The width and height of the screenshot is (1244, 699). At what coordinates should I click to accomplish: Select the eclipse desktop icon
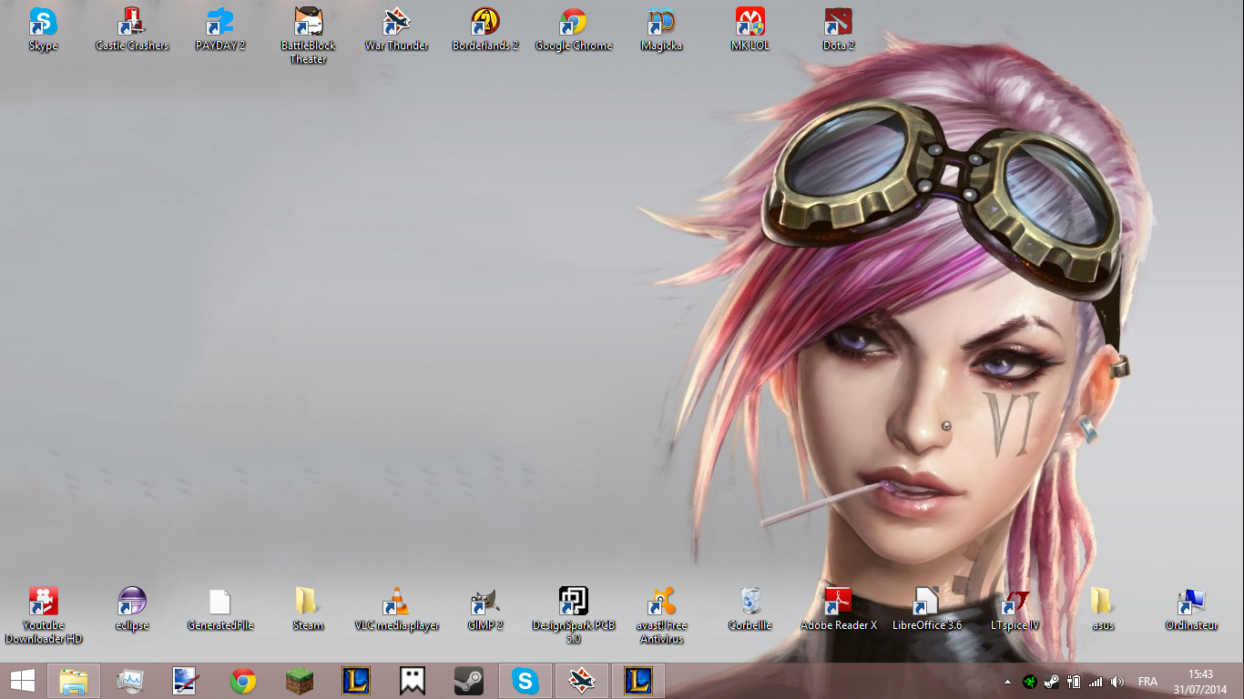132,609
